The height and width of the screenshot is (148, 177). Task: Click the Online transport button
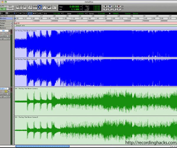(x=105, y=6)
